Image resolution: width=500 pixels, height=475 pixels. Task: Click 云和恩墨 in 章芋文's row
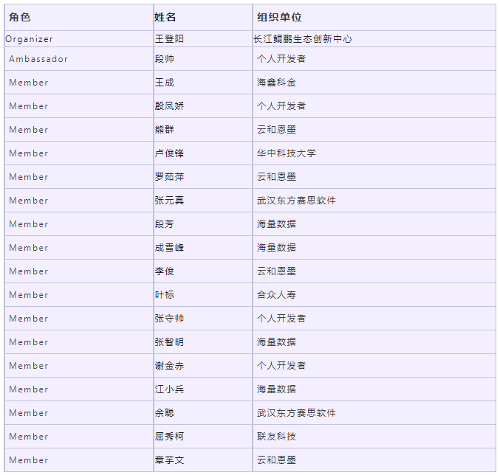point(276,460)
